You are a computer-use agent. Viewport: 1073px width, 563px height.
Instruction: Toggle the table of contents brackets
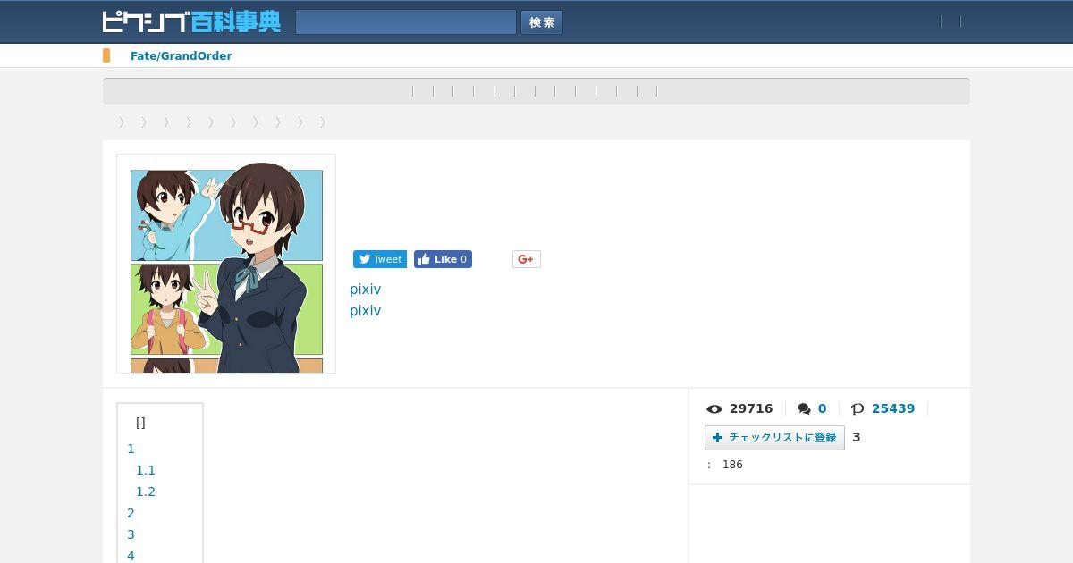tap(140, 423)
